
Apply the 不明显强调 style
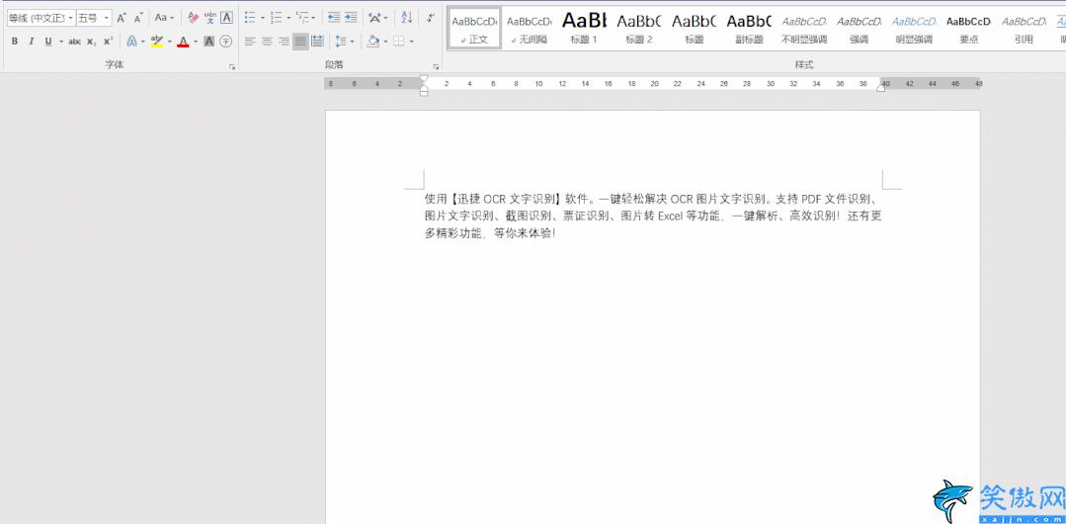(804, 29)
